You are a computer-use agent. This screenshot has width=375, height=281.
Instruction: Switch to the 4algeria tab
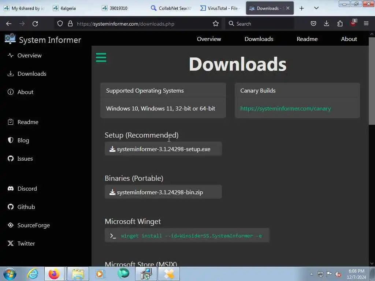73,8
